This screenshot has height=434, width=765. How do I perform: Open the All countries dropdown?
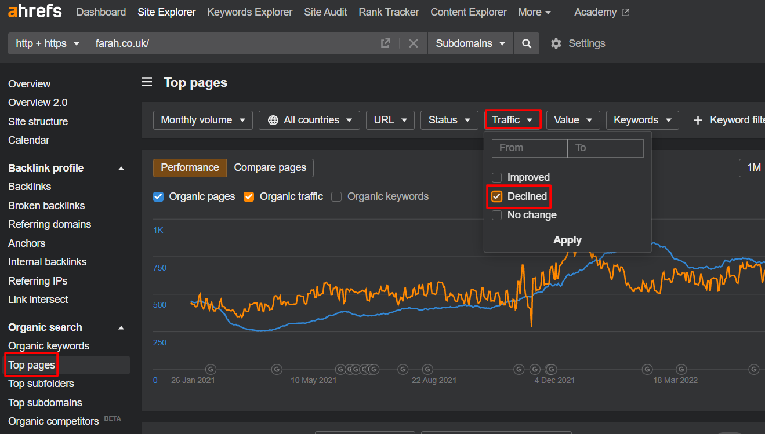(309, 120)
